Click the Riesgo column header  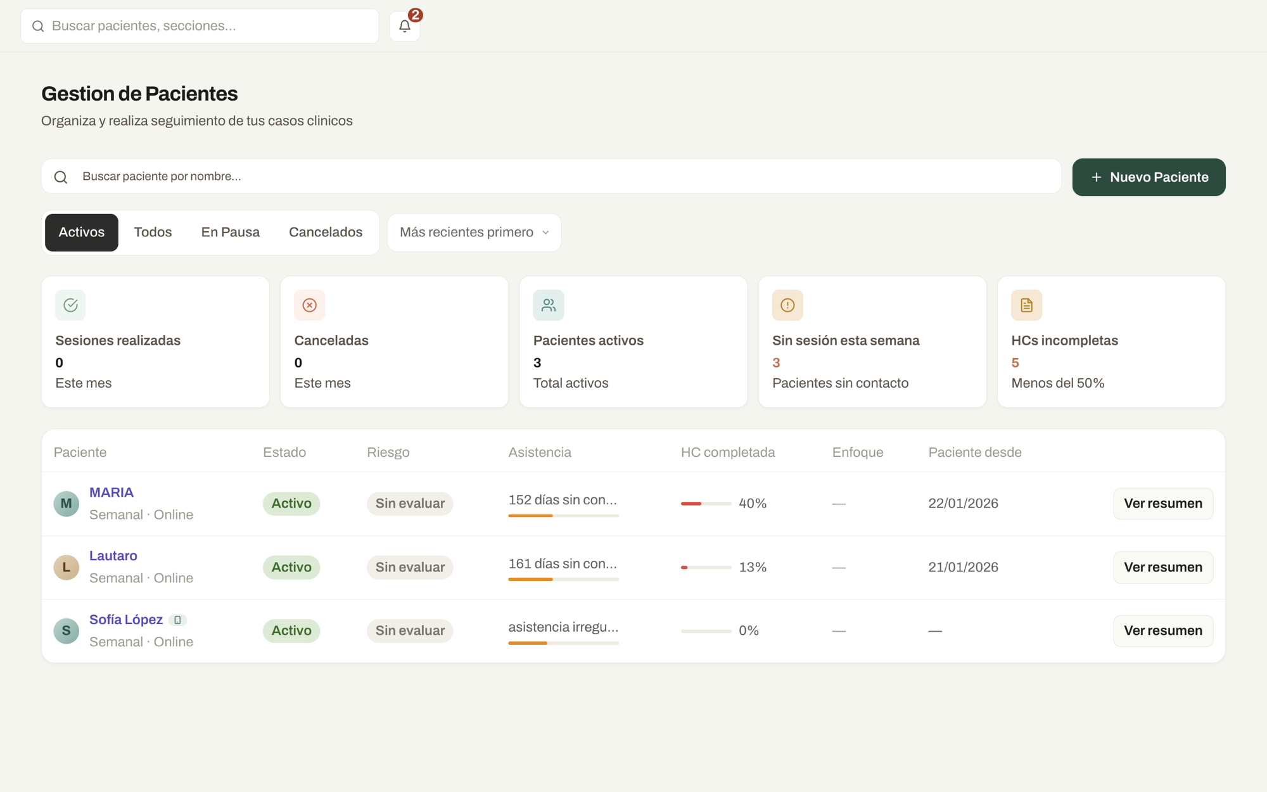tap(388, 452)
